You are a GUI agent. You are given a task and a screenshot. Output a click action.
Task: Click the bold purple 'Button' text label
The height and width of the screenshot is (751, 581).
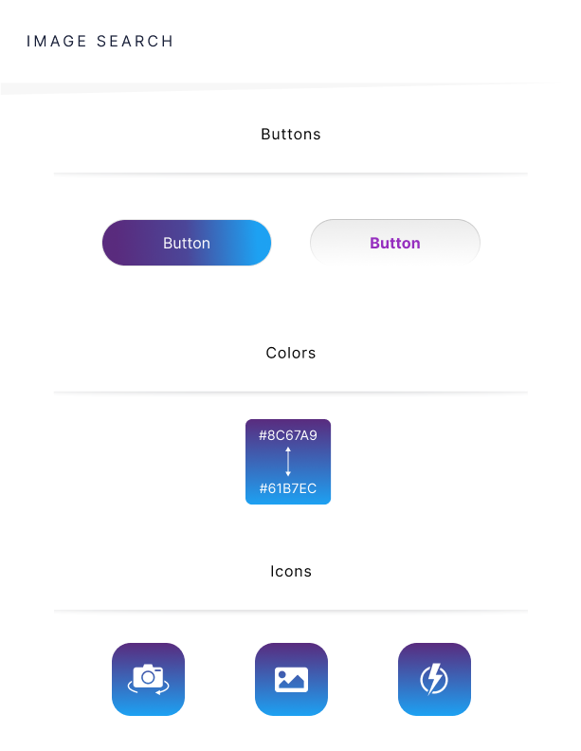pos(395,244)
